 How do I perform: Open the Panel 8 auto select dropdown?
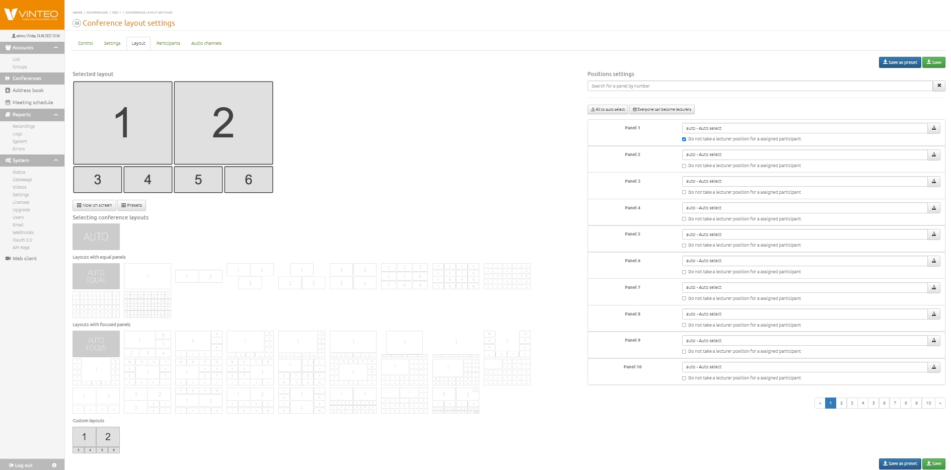coord(804,314)
